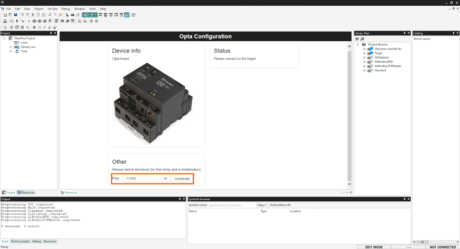The width and height of the screenshot is (460, 249).
Task: Expand the Global_vars tree node
Action: point(11,47)
